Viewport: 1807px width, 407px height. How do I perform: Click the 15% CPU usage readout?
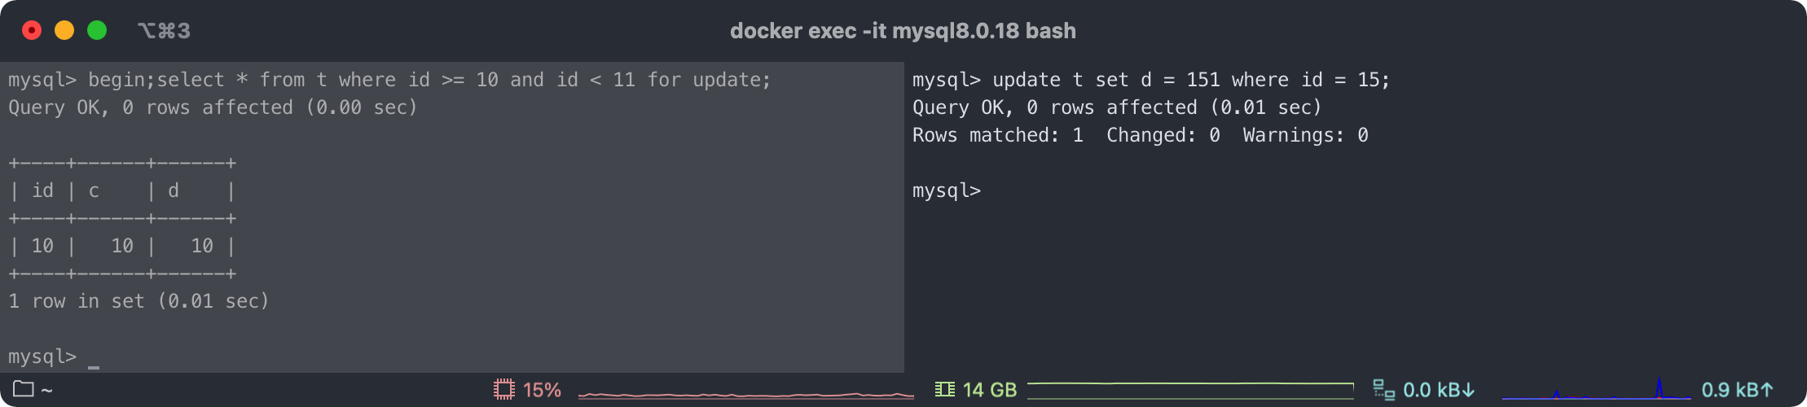coord(542,390)
